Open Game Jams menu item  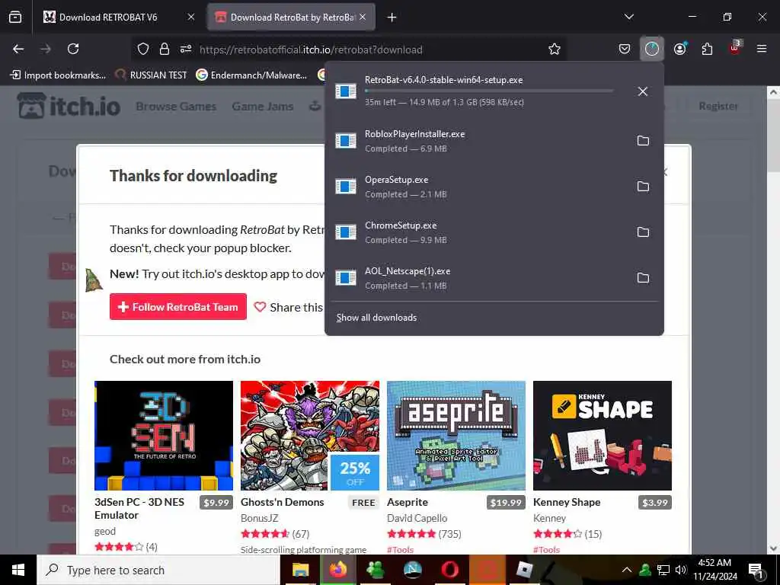click(263, 107)
